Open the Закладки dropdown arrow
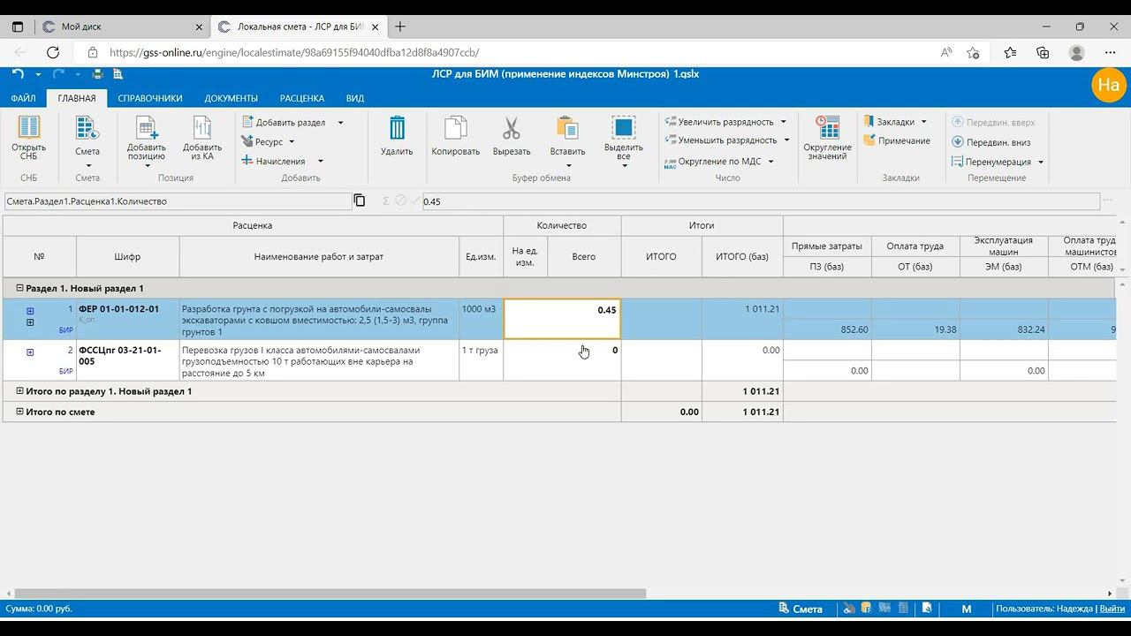 [x=924, y=122]
